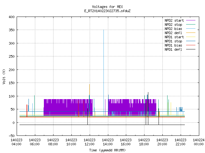
Task: Click the 'NPD1 stop' legend label
Action: (173, 41)
